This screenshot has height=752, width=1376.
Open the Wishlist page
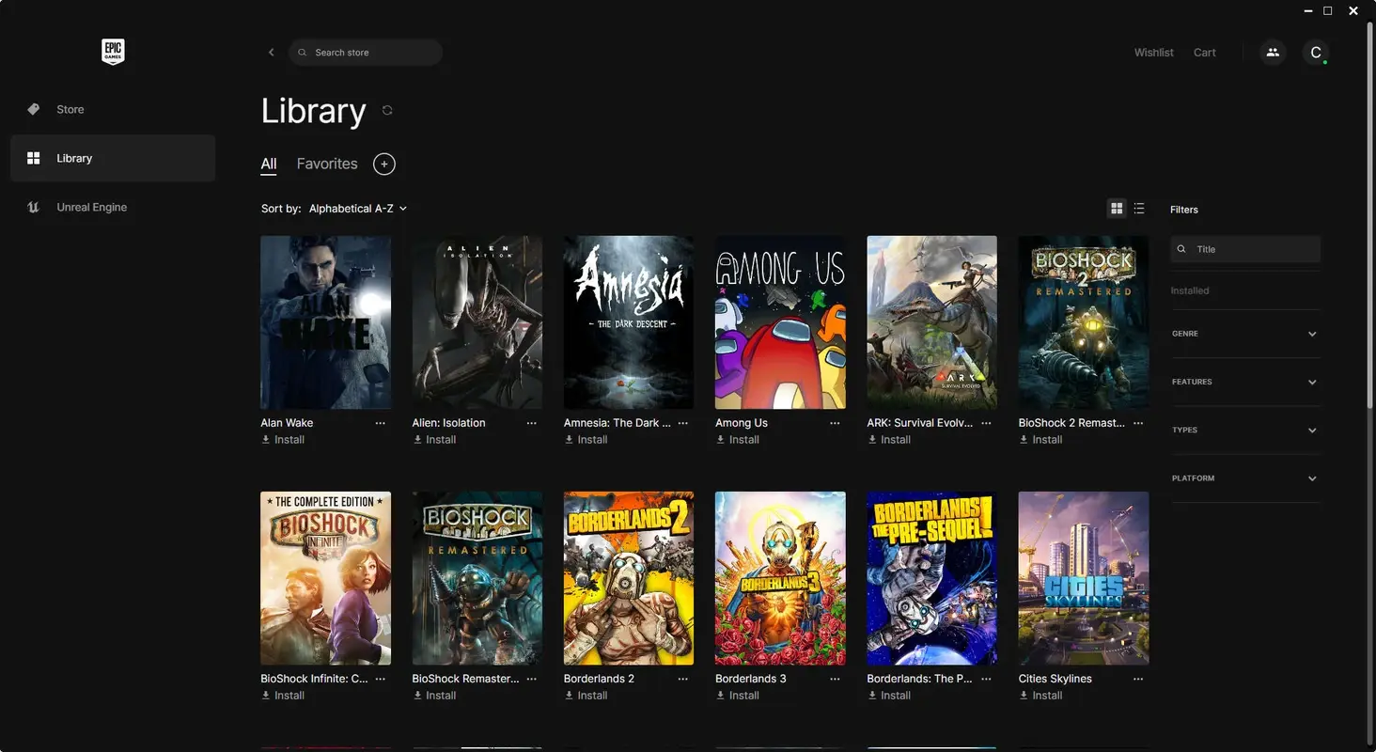click(1153, 53)
